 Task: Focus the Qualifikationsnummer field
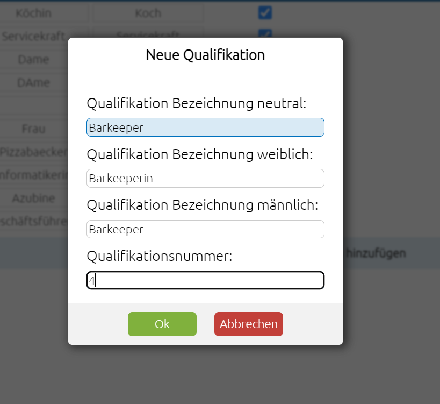pyautogui.click(x=205, y=280)
